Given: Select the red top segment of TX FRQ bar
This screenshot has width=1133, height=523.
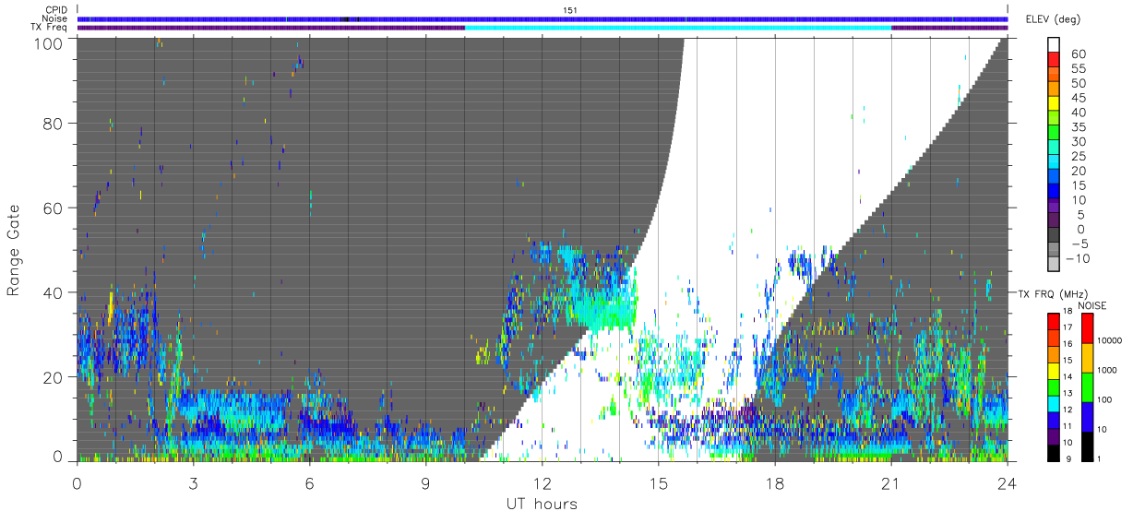Looking at the screenshot, I should tap(1054, 322).
